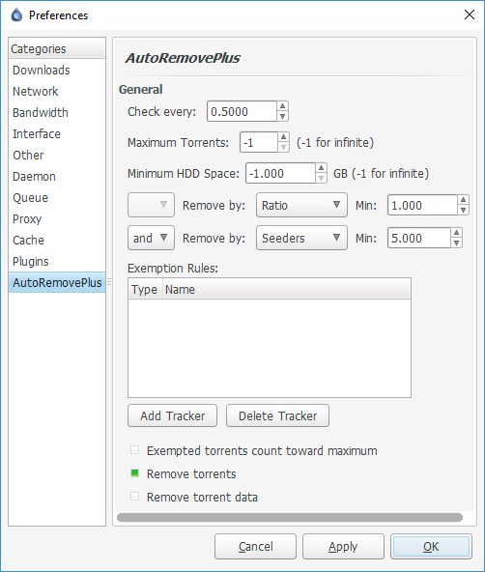The height and width of the screenshot is (572, 485).
Task: Click the Delete Tracker button
Action: pos(277,415)
